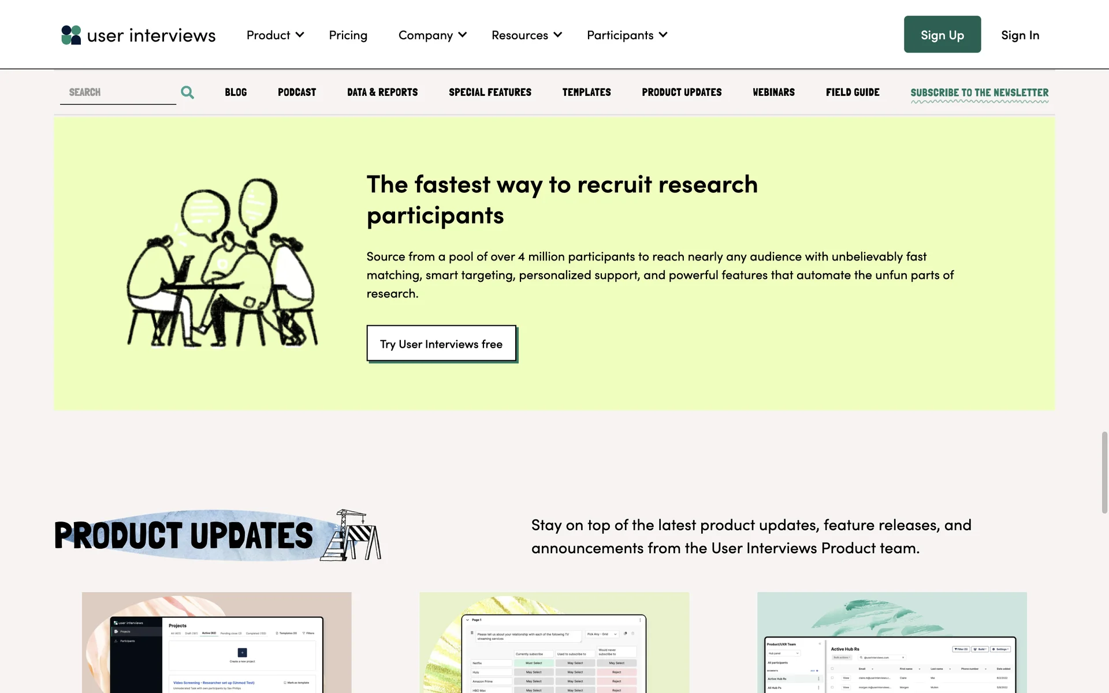This screenshot has width=1109, height=693.
Task: Click the group discussion illustration
Action: pyautogui.click(x=222, y=263)
